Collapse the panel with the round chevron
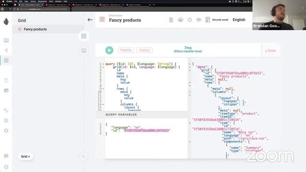 click(83, 157)
